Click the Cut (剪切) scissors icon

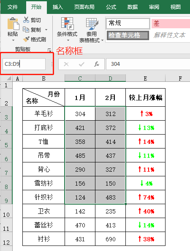click(x=26, y=20)
